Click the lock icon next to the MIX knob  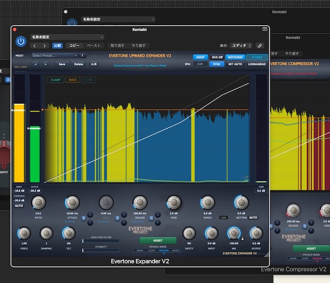click(243, 239)
